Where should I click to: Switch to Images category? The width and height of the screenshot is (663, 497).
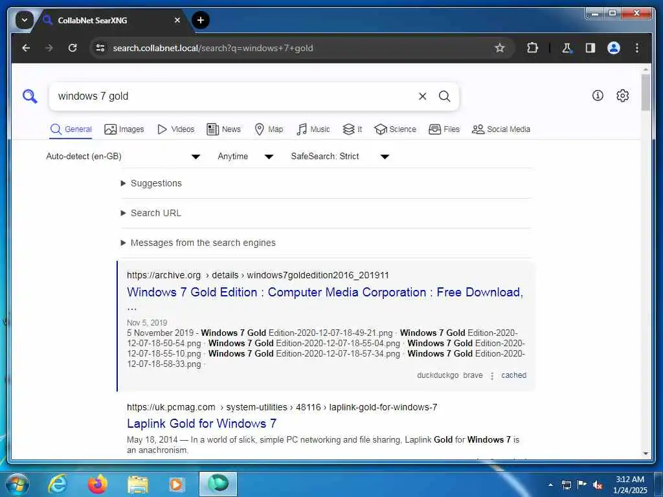pos(124,129)
